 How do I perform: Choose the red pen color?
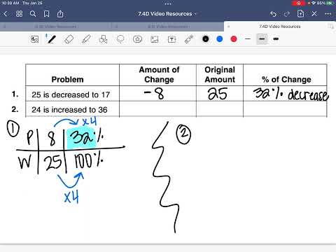234,39
